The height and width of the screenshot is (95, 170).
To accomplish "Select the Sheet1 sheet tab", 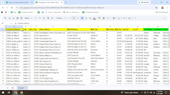I will pyautogui.click(x=21, y=88).
